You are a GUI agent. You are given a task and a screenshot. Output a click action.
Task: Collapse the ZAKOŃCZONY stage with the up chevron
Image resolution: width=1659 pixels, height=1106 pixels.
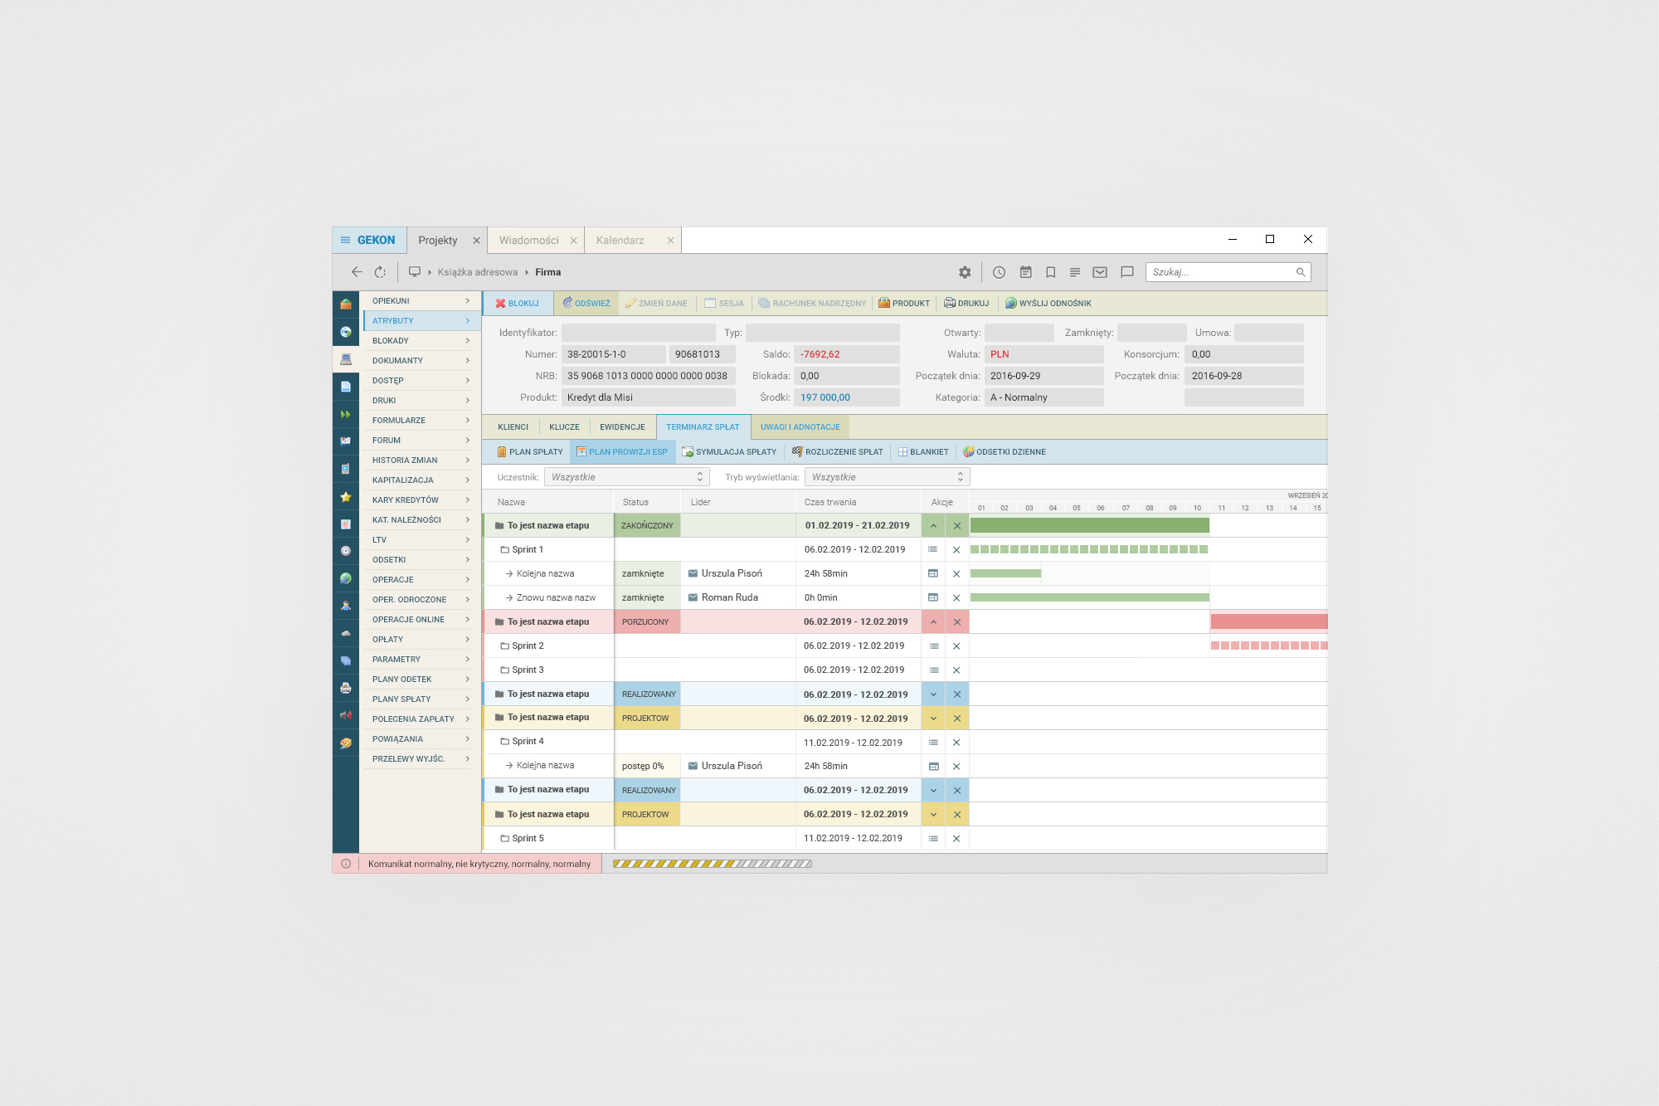pos(933,525)
